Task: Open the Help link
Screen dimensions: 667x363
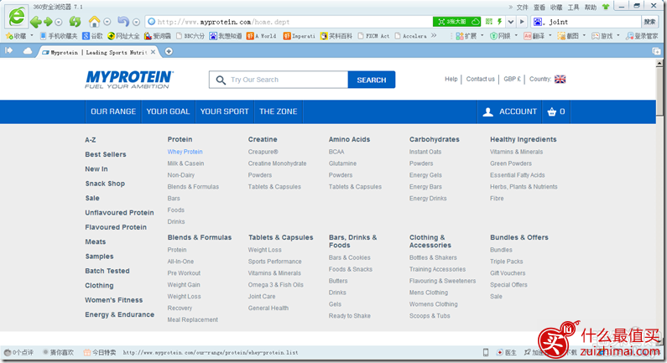Action: [x=451, y=79]
